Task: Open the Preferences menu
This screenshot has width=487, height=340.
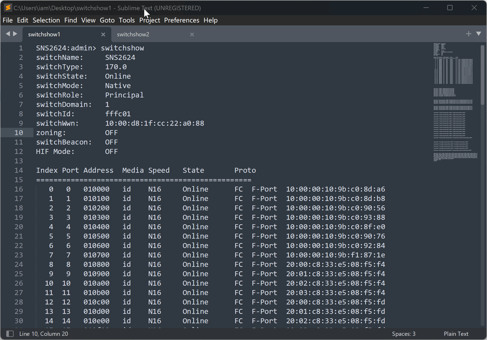Action: (182, 20)
